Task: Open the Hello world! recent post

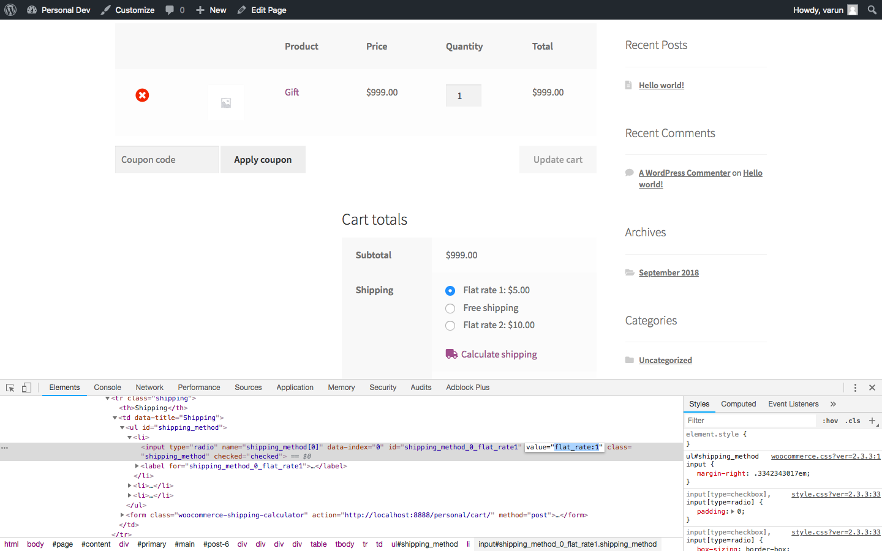Action: (661, 85)
